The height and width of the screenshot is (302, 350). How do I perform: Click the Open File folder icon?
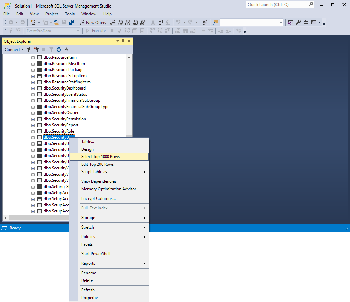[57, 22]
